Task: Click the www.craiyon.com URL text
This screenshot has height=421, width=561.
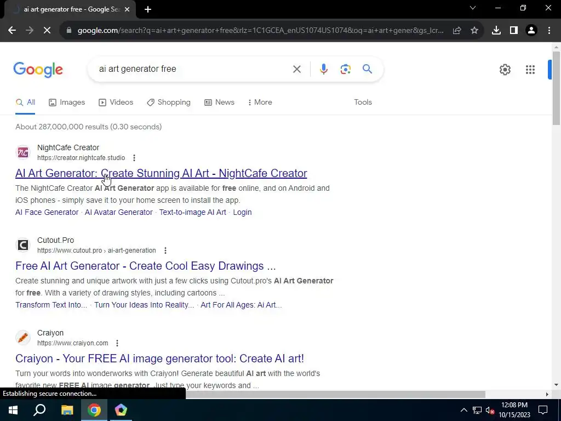Action: pos(73,343)
